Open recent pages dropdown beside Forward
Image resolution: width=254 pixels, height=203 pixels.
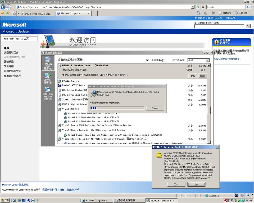pyautogui.click(x=13, y=7)
